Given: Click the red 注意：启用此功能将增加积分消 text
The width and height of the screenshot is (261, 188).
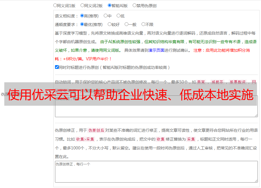Looking at the screenshot, I should click(221, 50).
